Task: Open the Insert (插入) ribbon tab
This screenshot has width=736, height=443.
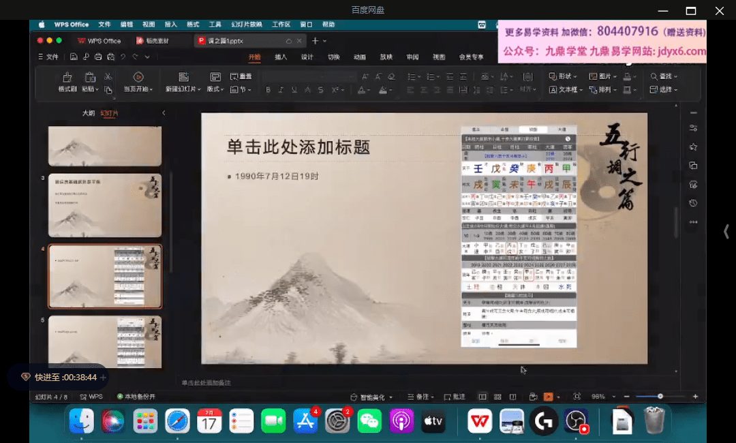Action: pyautogui.click(x=281, y=57)
